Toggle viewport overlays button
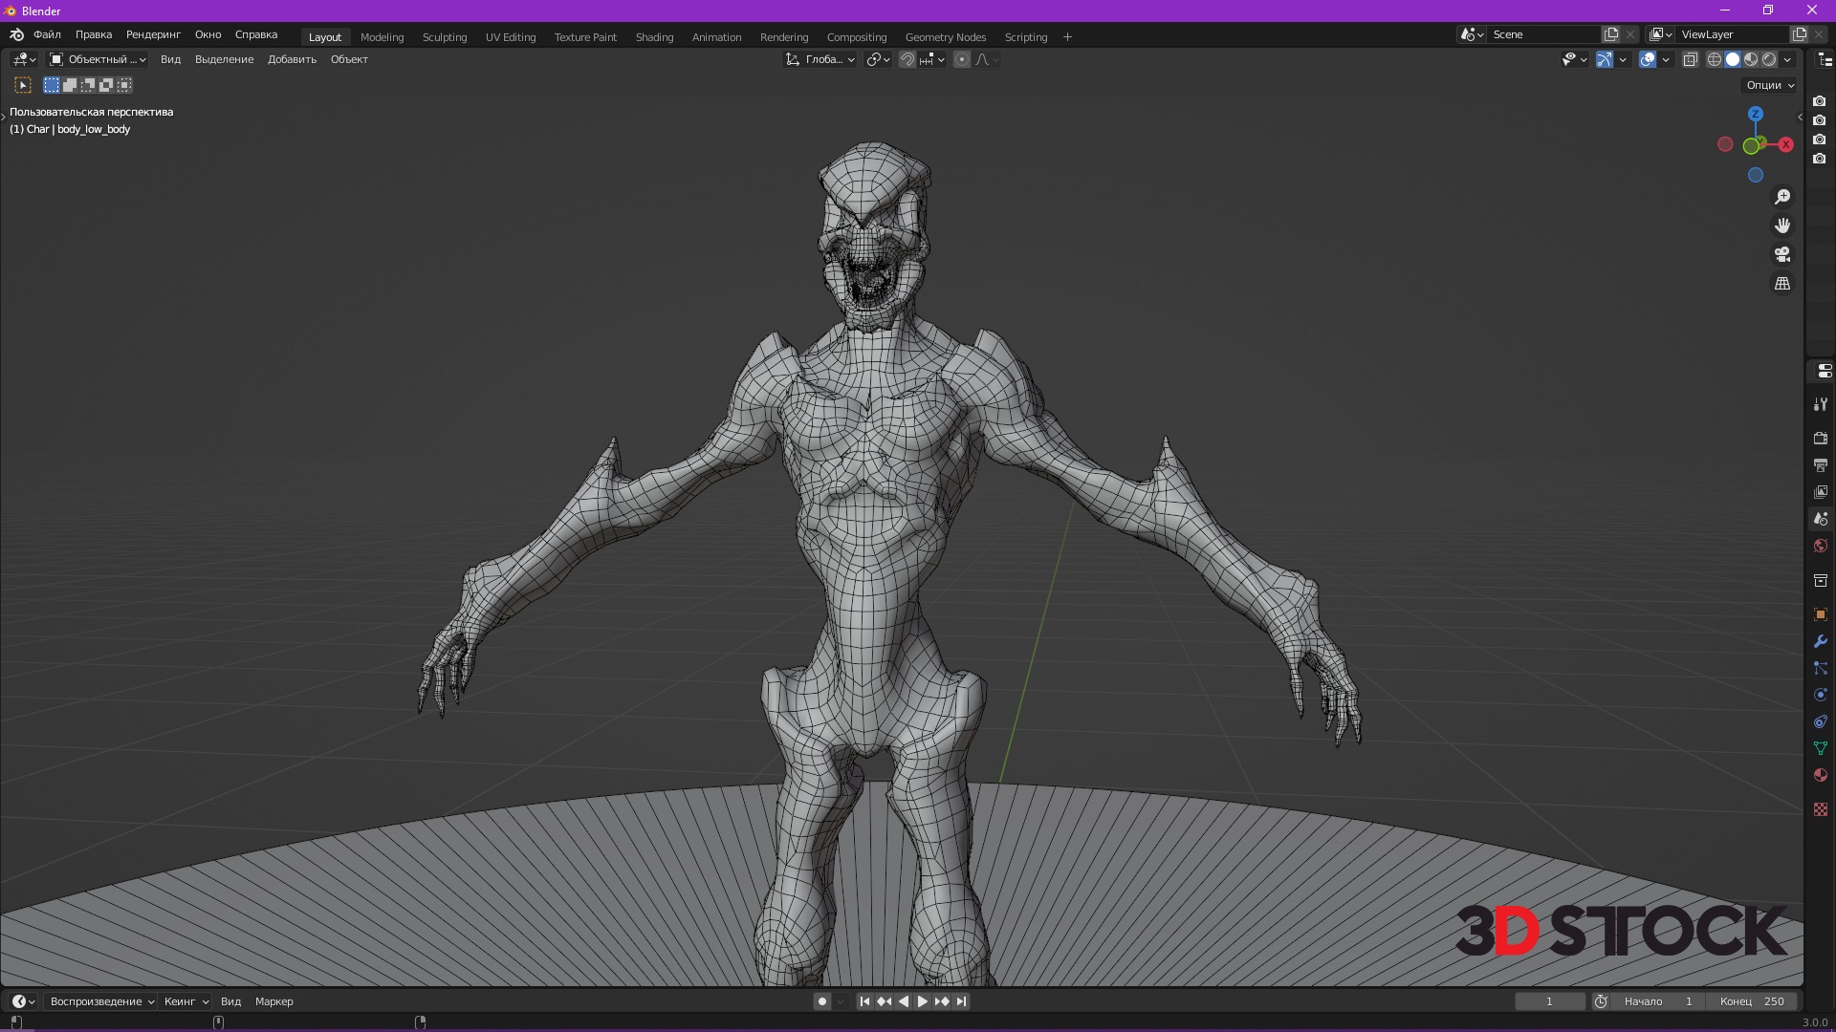 pos(1648,59)
